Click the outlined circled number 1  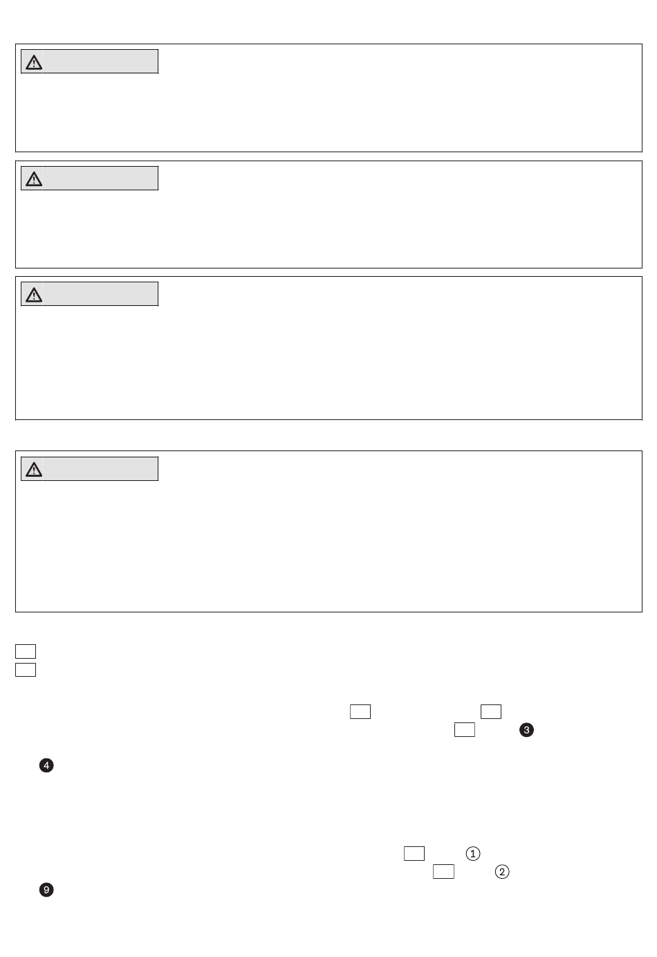point(473,854)
